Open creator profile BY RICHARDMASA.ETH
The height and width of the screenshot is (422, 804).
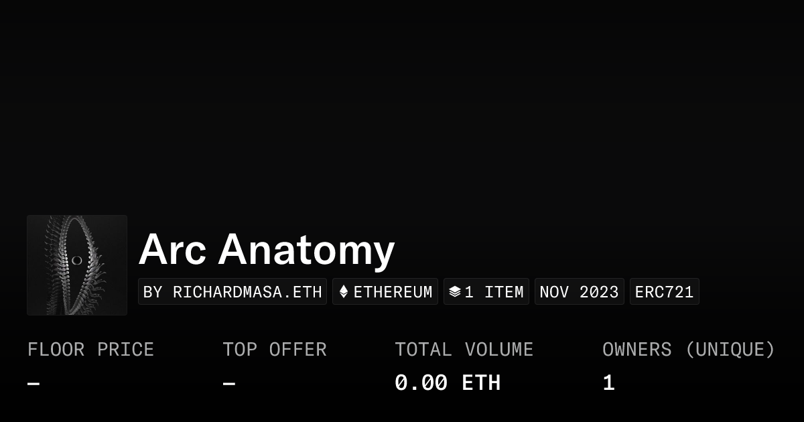point(232,292)
